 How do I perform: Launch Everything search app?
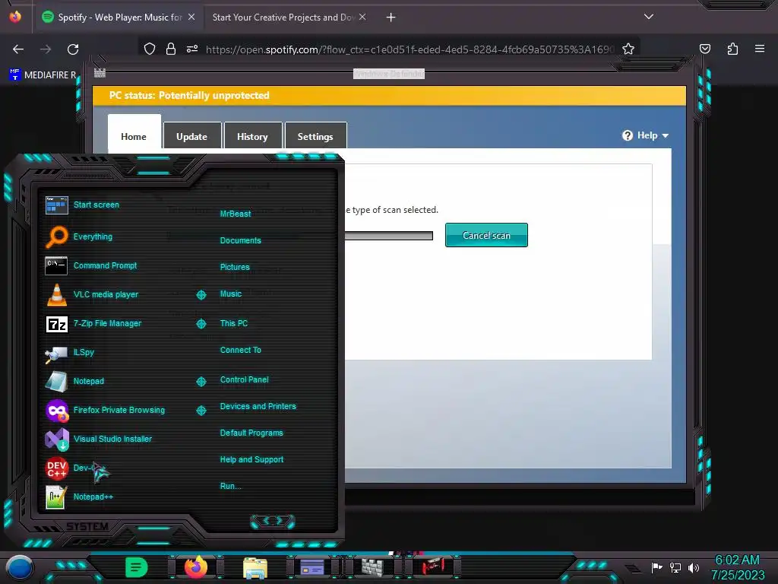[79, 236]
